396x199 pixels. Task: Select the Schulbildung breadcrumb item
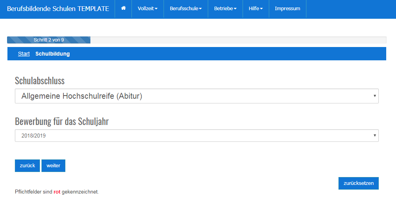[x=52, y=54]
